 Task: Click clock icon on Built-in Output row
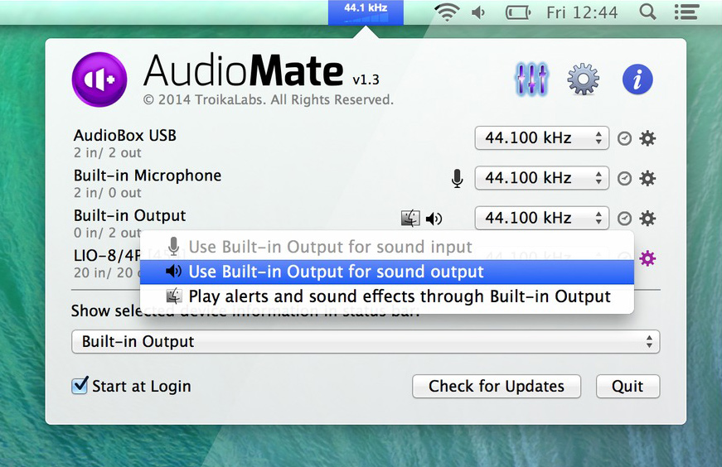pos(624,219)
